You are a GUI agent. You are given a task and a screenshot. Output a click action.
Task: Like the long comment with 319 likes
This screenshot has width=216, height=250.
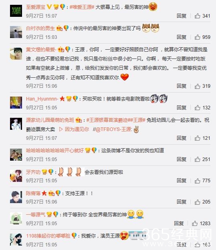[197, 86]
